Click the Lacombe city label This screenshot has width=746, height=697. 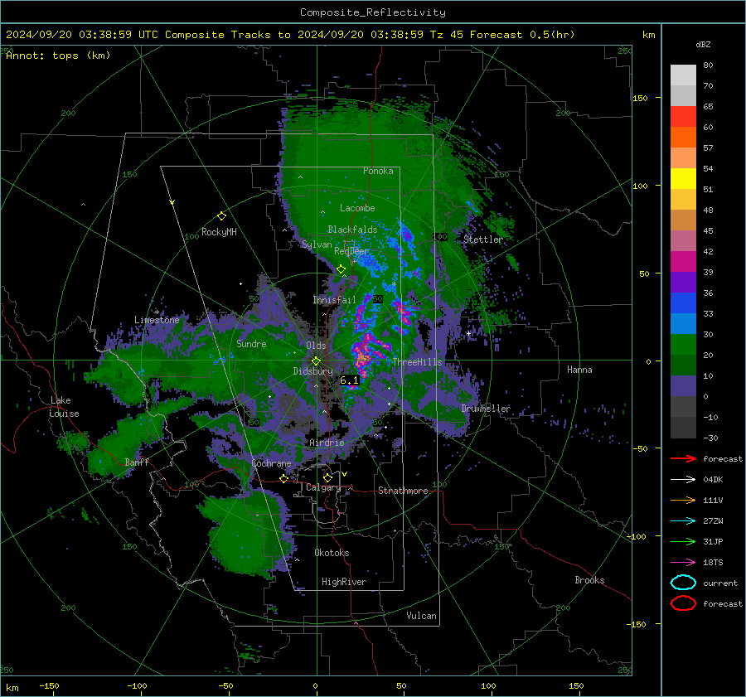click(357, 208)
